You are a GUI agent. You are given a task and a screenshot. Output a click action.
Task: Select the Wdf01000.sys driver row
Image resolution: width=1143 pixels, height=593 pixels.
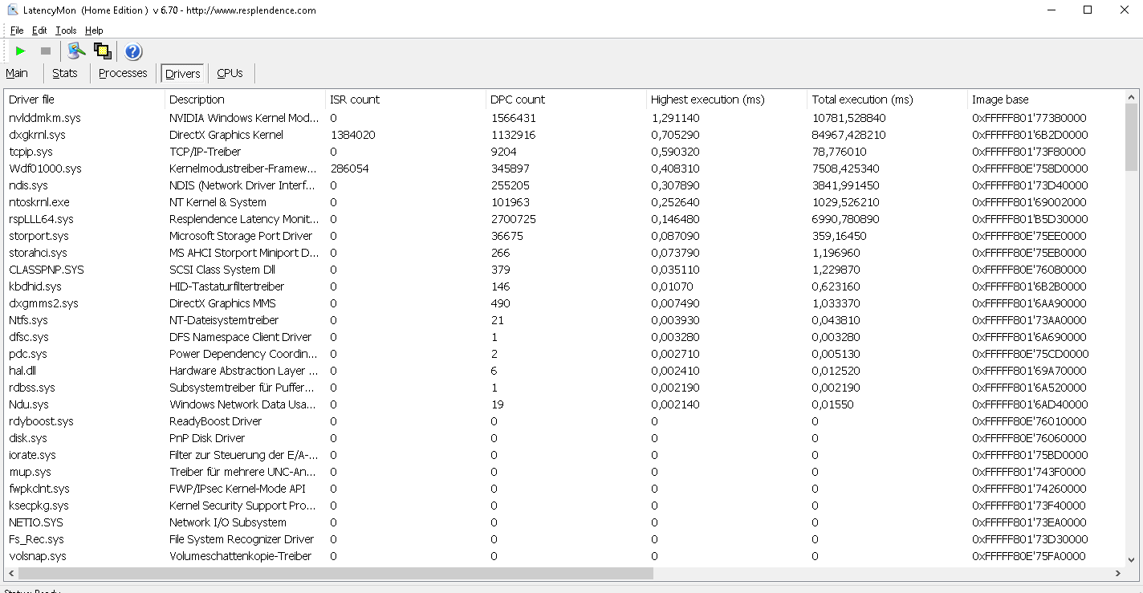(564, 169)
